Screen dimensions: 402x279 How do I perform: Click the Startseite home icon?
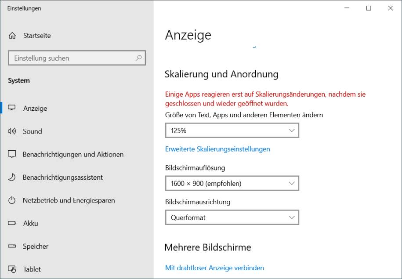[x=12, y=36]
